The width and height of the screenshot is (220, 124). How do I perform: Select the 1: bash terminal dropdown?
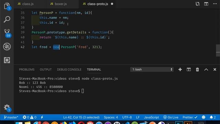(x=152, y=70)
